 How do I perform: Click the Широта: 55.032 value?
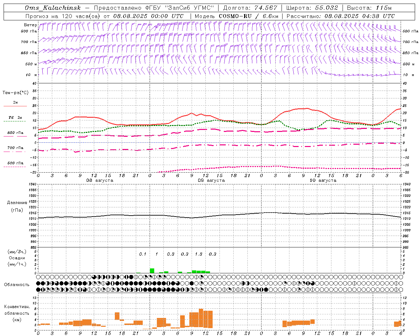[312, 8]
